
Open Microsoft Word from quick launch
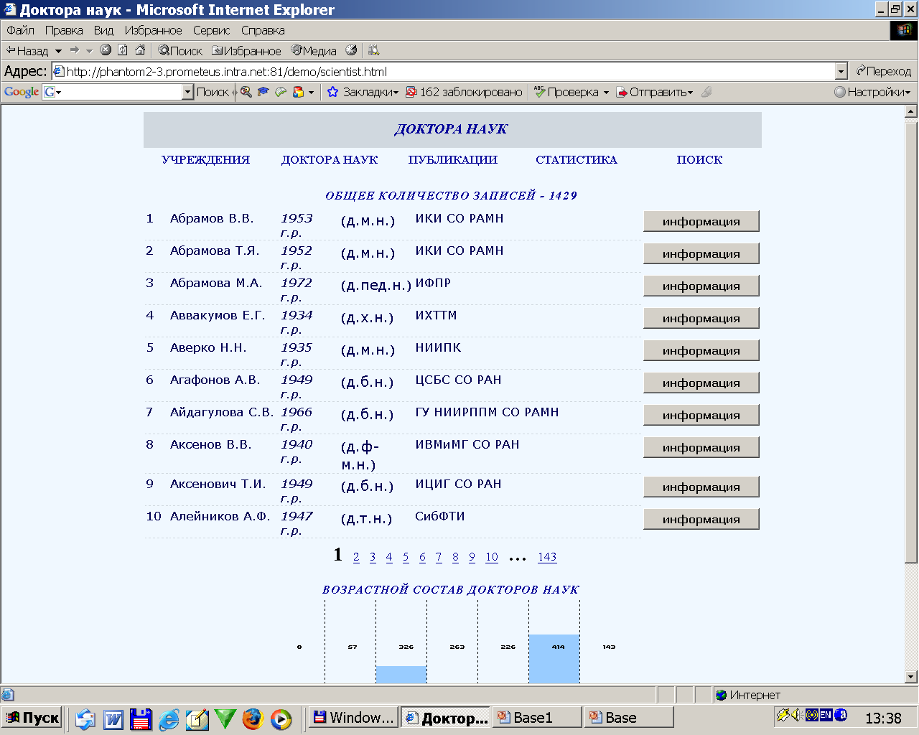tap(113, 718)
